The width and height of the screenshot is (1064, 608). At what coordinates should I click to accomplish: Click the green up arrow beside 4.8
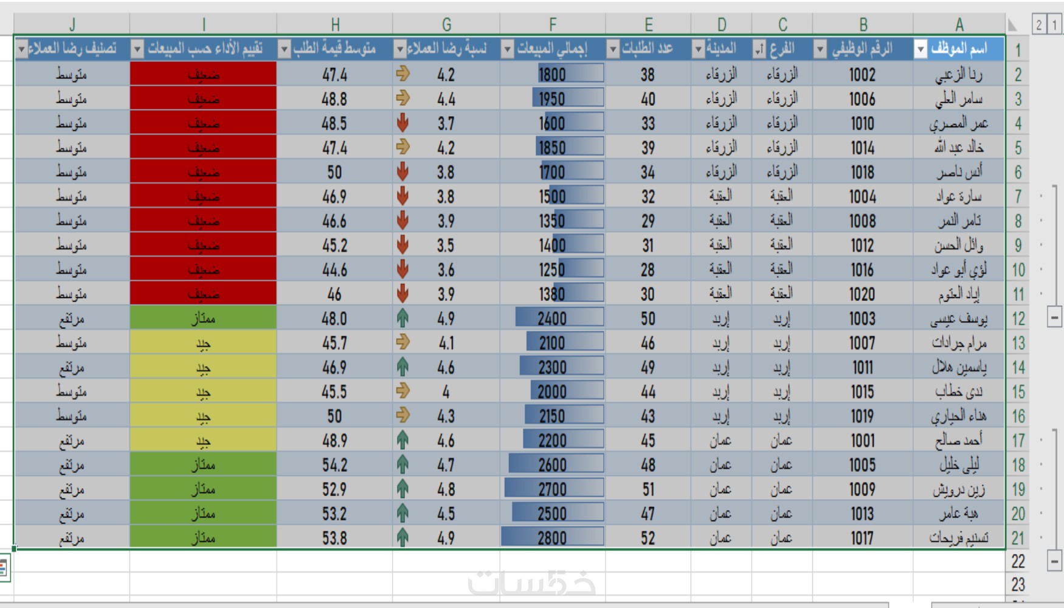(x=402, y=489)
